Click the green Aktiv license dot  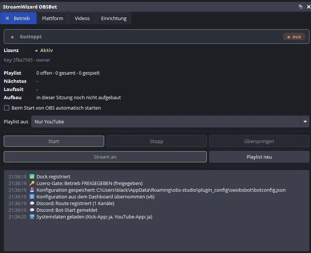point(36,51)
